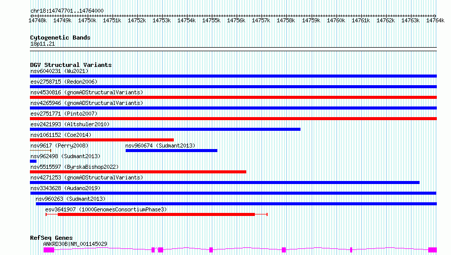This screenshot has width=451, height=255.
Task: Select the blue bar for nsv3343628
Action: [x=233, y=193]
